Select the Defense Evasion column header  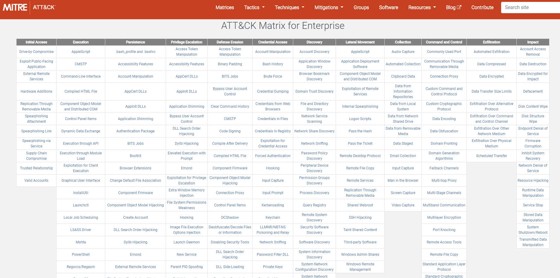230,42
